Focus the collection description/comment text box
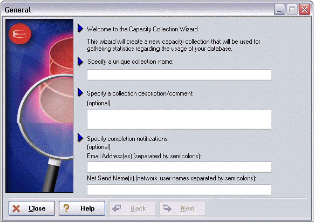Screen dimensions: 315x223 click(x=179, y=119)
